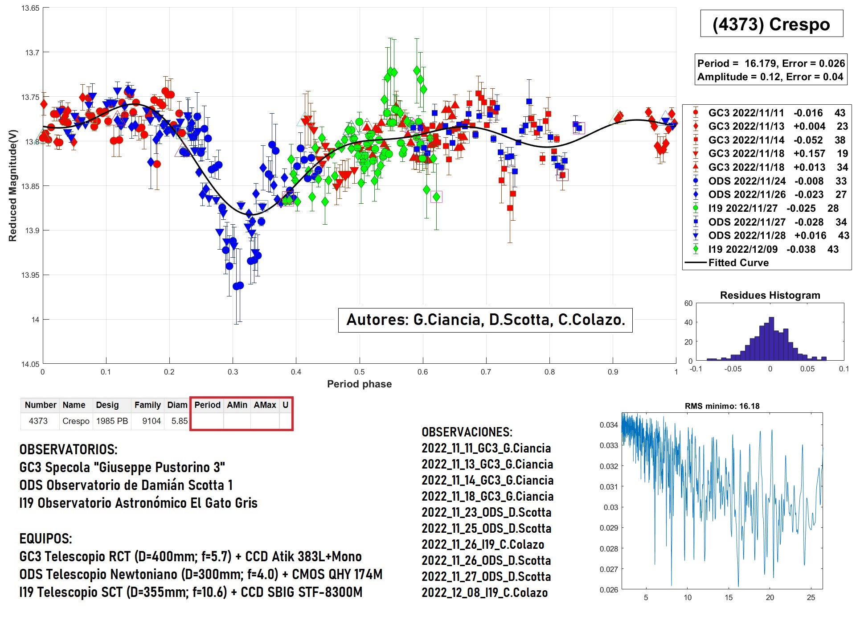
Task: Click the Residues Histogram title
Action: (x=770, y=295)
